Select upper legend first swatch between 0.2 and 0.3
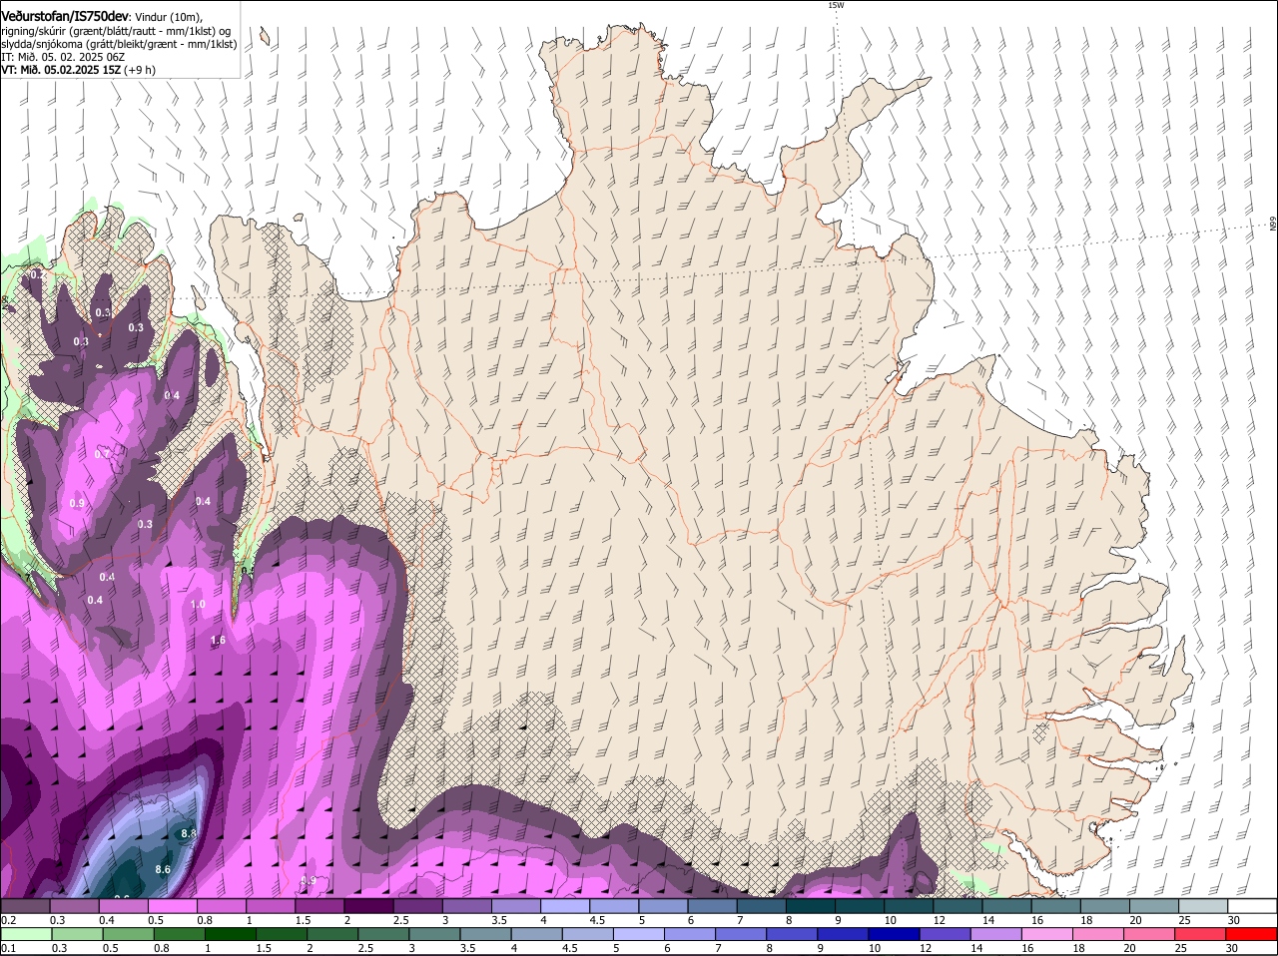The height and width of the screenshot is (956, 1278). click(x=25, y=905)
